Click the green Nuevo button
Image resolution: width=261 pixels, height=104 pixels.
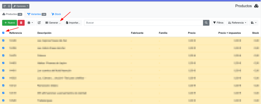coord(10,23)
